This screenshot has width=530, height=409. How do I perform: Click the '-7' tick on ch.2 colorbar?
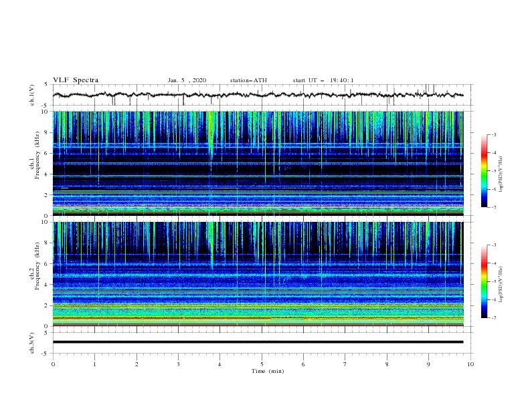(x=494, y=318)
